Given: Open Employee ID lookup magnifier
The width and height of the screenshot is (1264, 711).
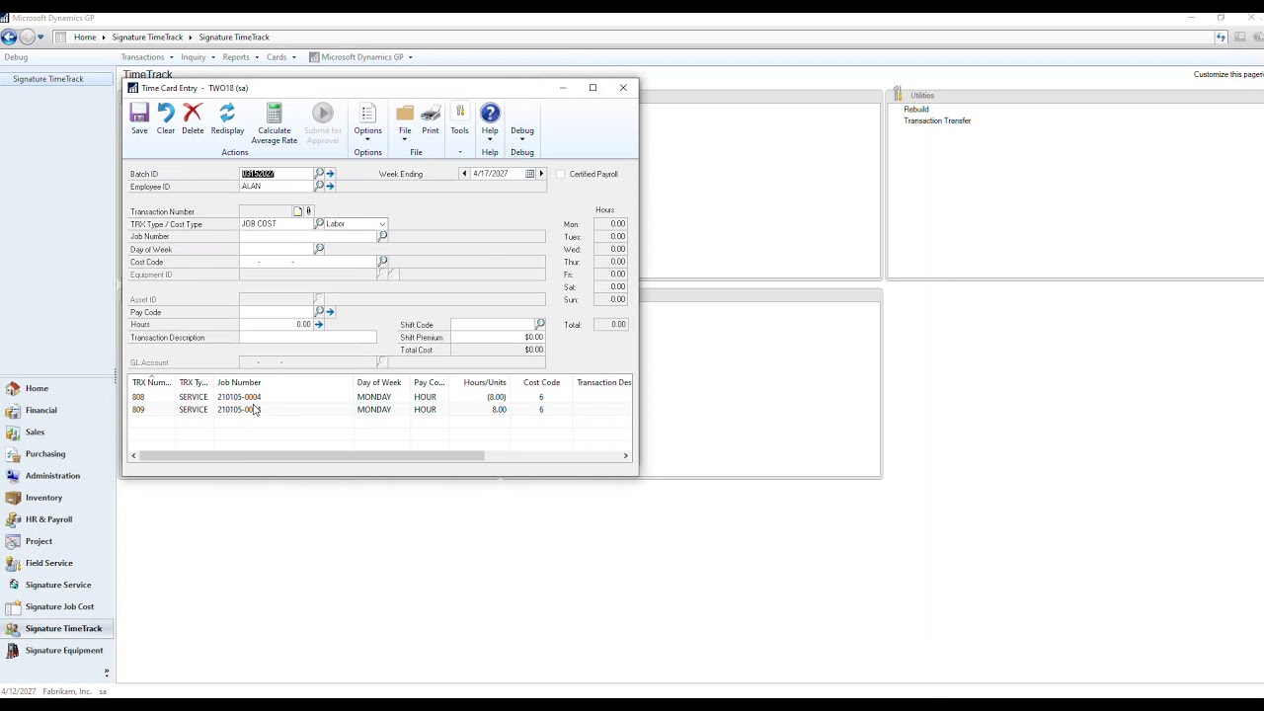Looking at the screenshot, I should point(319,186).
